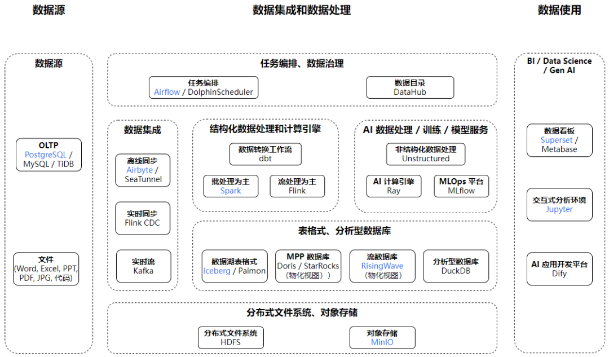Viewport: 609px width, 357px height.
Task: Click the Metabase text
Action: click(559, 149)
